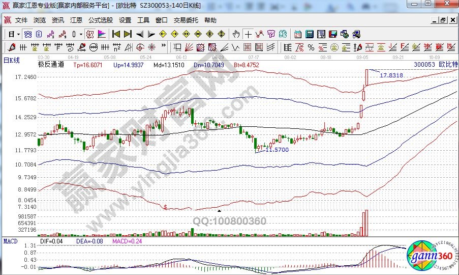Click the percent sign drawing tool
The image size is (459, 275).
pyautogui.click(x=310, y=47)
